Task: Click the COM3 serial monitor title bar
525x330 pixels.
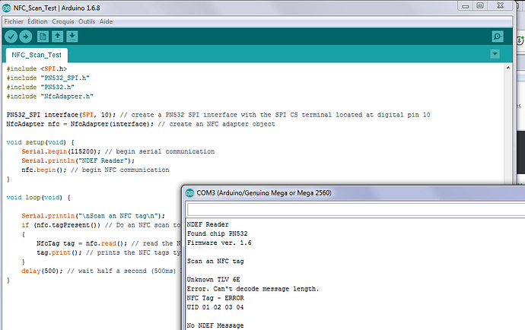Action: 355,193
